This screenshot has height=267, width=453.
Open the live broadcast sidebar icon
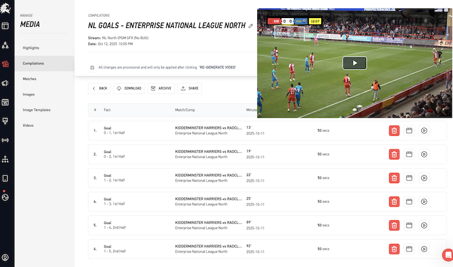tap(6, 140)
